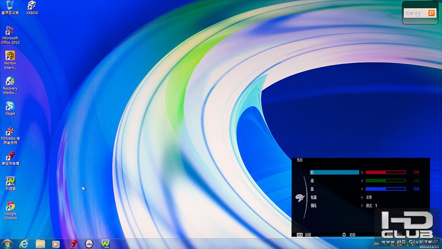Select the Microsoft Office 2010 shortcut

pyautogui.click(x=10, y=35)
